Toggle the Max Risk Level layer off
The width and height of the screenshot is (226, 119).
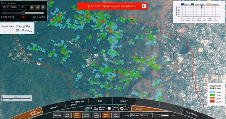(x=77, y=115)
